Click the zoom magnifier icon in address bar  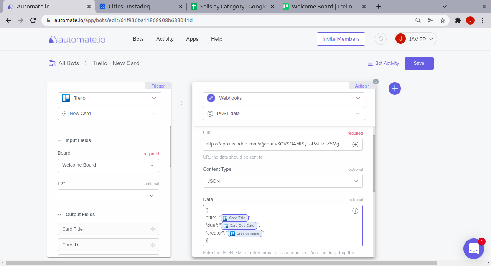click(x=418, y=20)
